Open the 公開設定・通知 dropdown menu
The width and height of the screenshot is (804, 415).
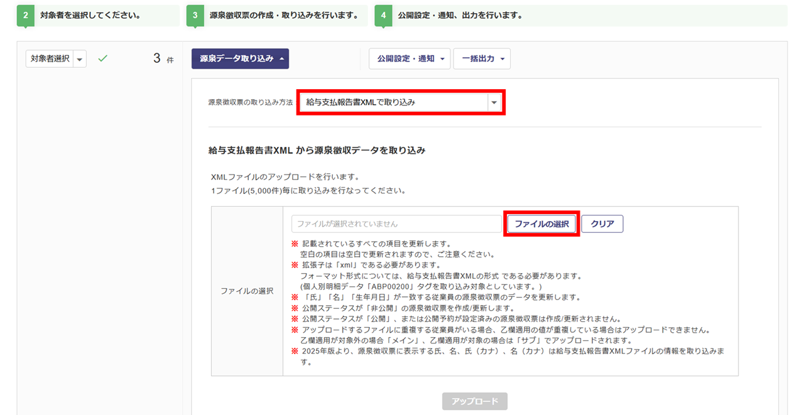coord(410,58)
